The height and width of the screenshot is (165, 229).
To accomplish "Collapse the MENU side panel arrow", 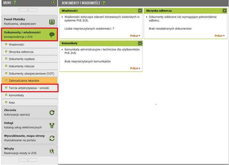I will pos(53,2).
